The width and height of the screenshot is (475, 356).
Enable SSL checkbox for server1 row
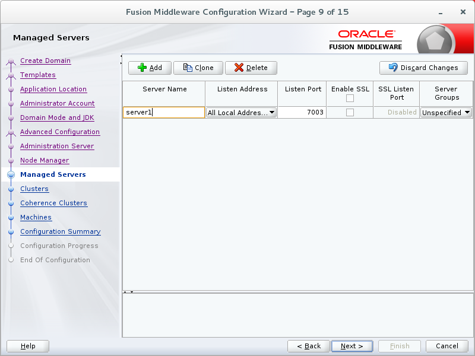tap(350, 112)
